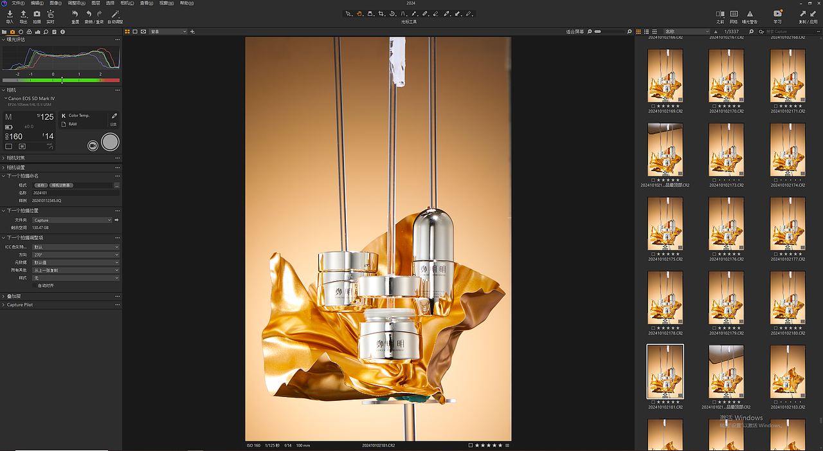Open the 查看(V) menu
The width and height of the screenshot is (823, 451).
click(147, 3)
